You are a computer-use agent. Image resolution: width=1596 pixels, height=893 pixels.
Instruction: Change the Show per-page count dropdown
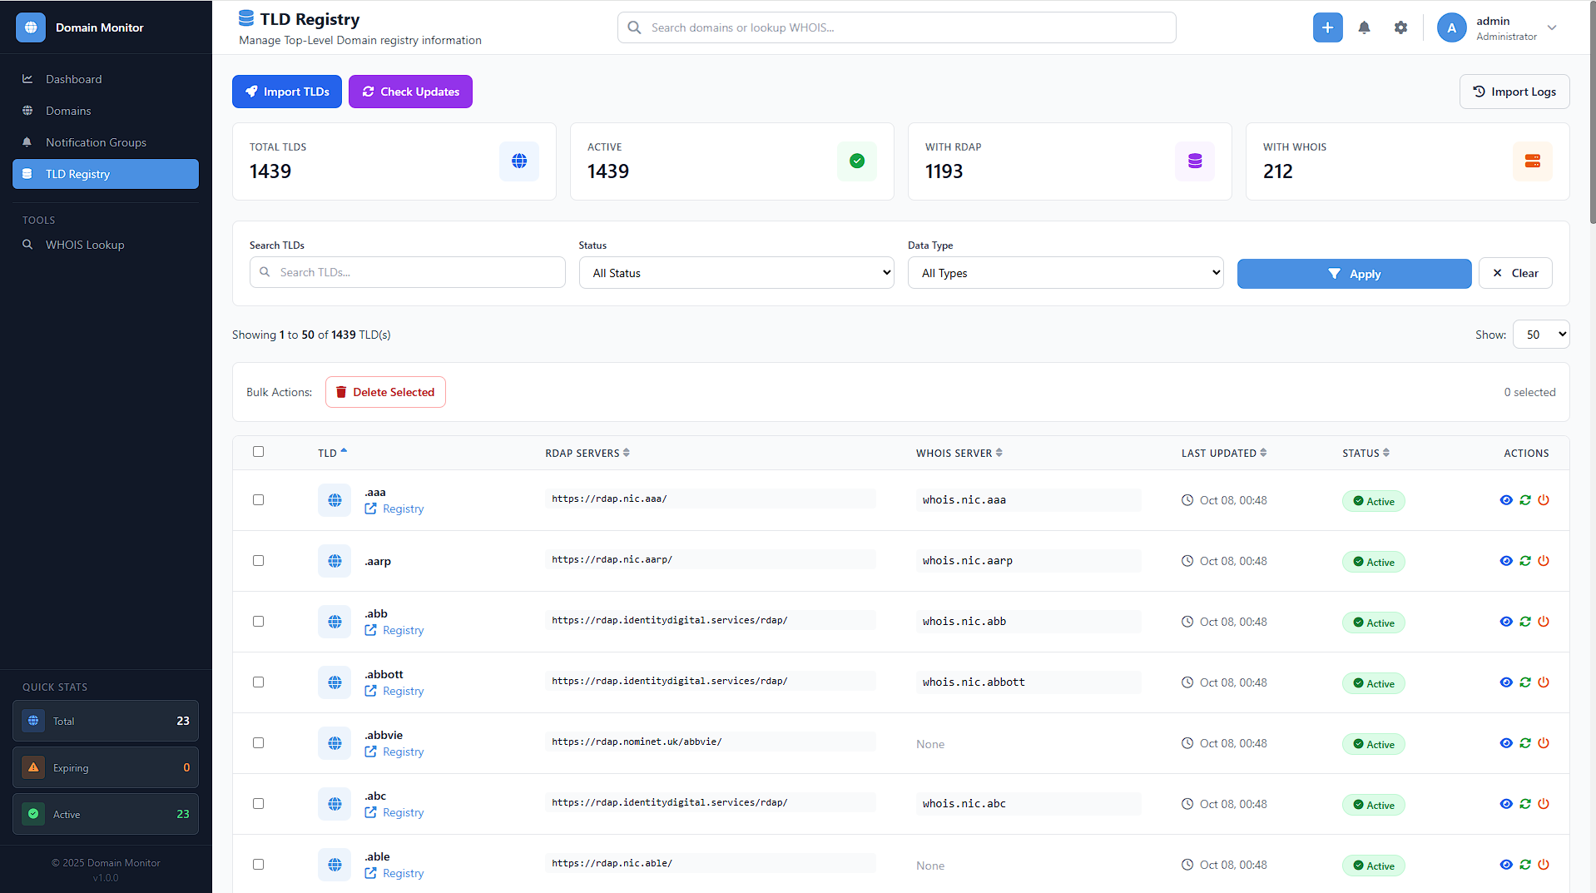1540,335
